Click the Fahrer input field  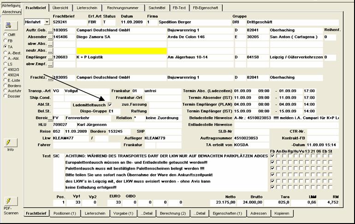[87, 145]
